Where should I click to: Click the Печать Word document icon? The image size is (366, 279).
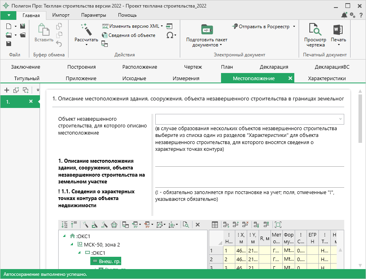coord(338,30)
